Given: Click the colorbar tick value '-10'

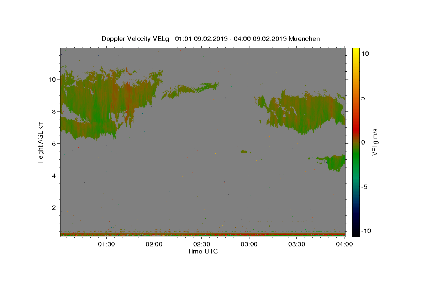Looking at the screenshot, I should (367, 231).
